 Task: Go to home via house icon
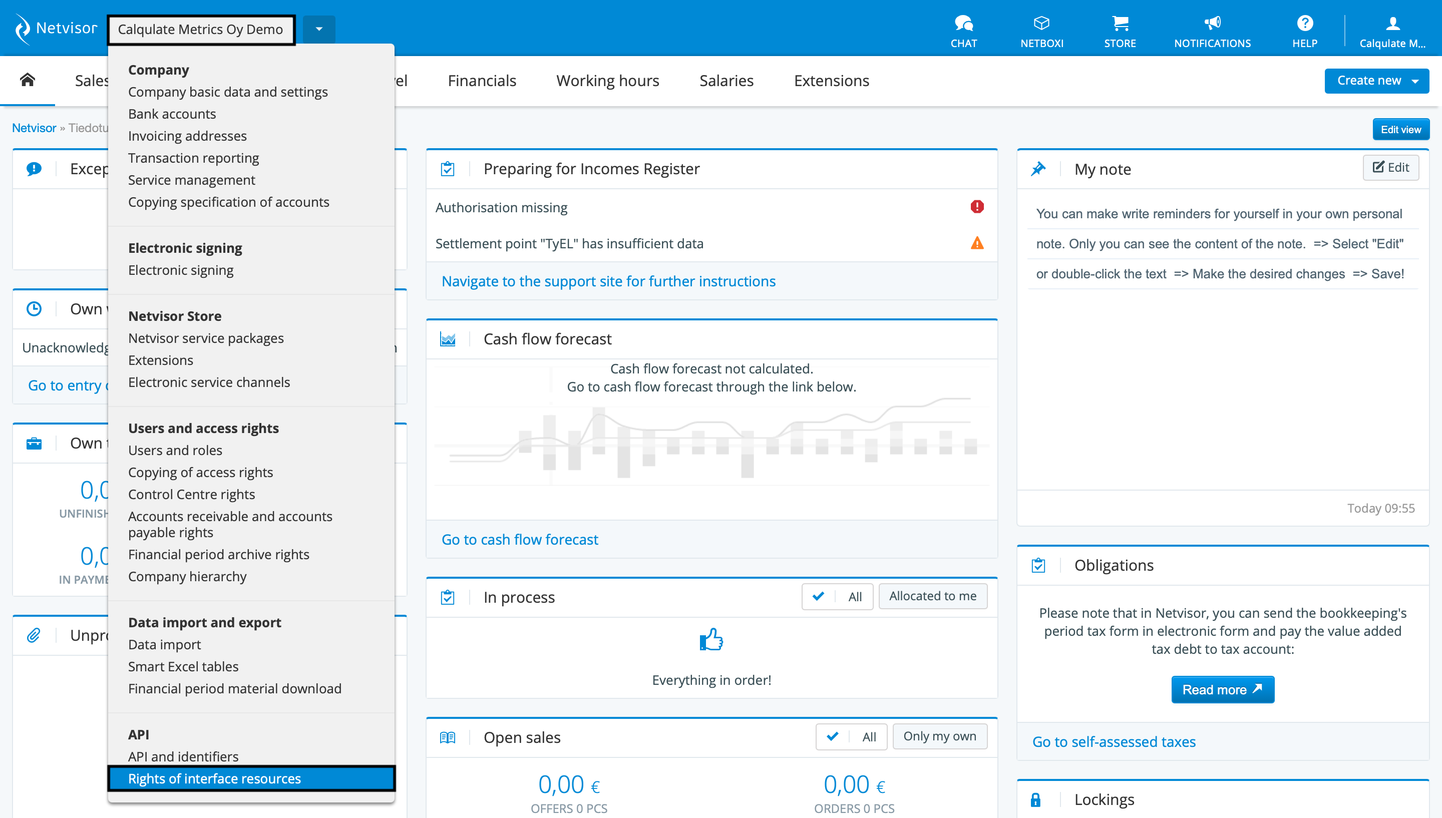(28, 80)
